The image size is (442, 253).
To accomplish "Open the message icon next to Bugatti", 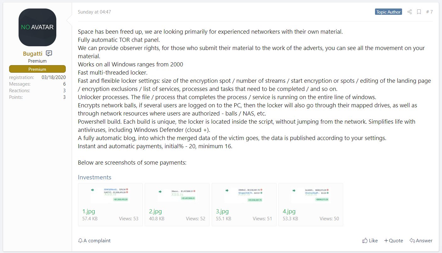I will (49, 53).
